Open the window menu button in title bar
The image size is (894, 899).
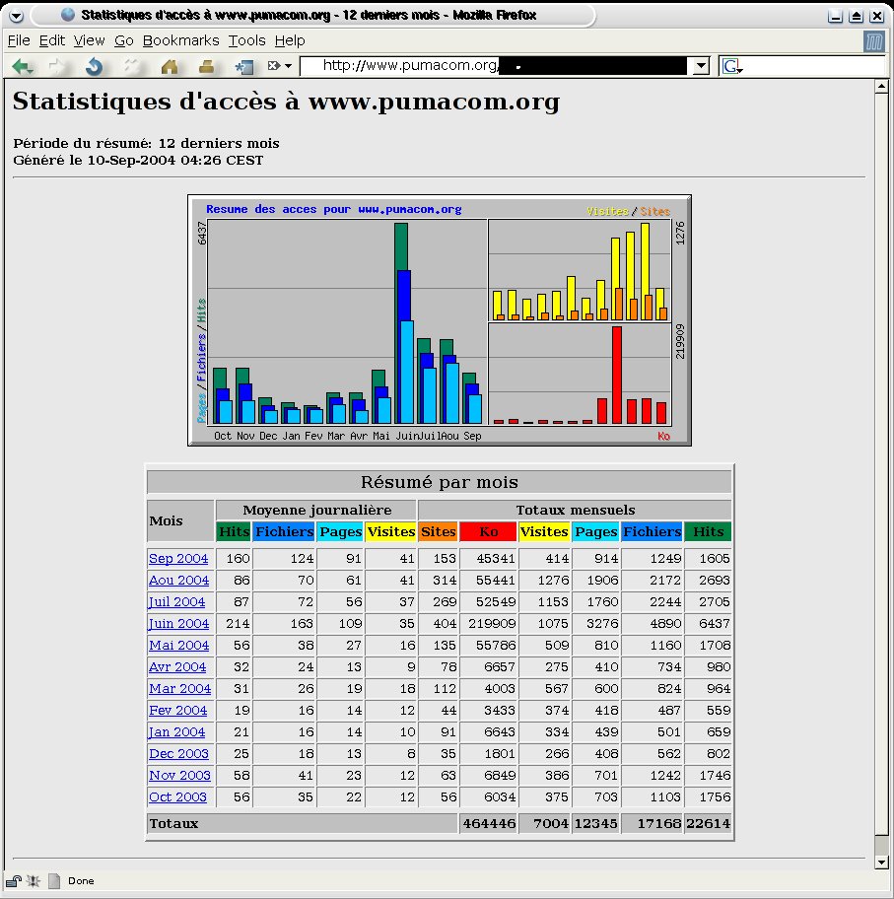coord(16,16)
